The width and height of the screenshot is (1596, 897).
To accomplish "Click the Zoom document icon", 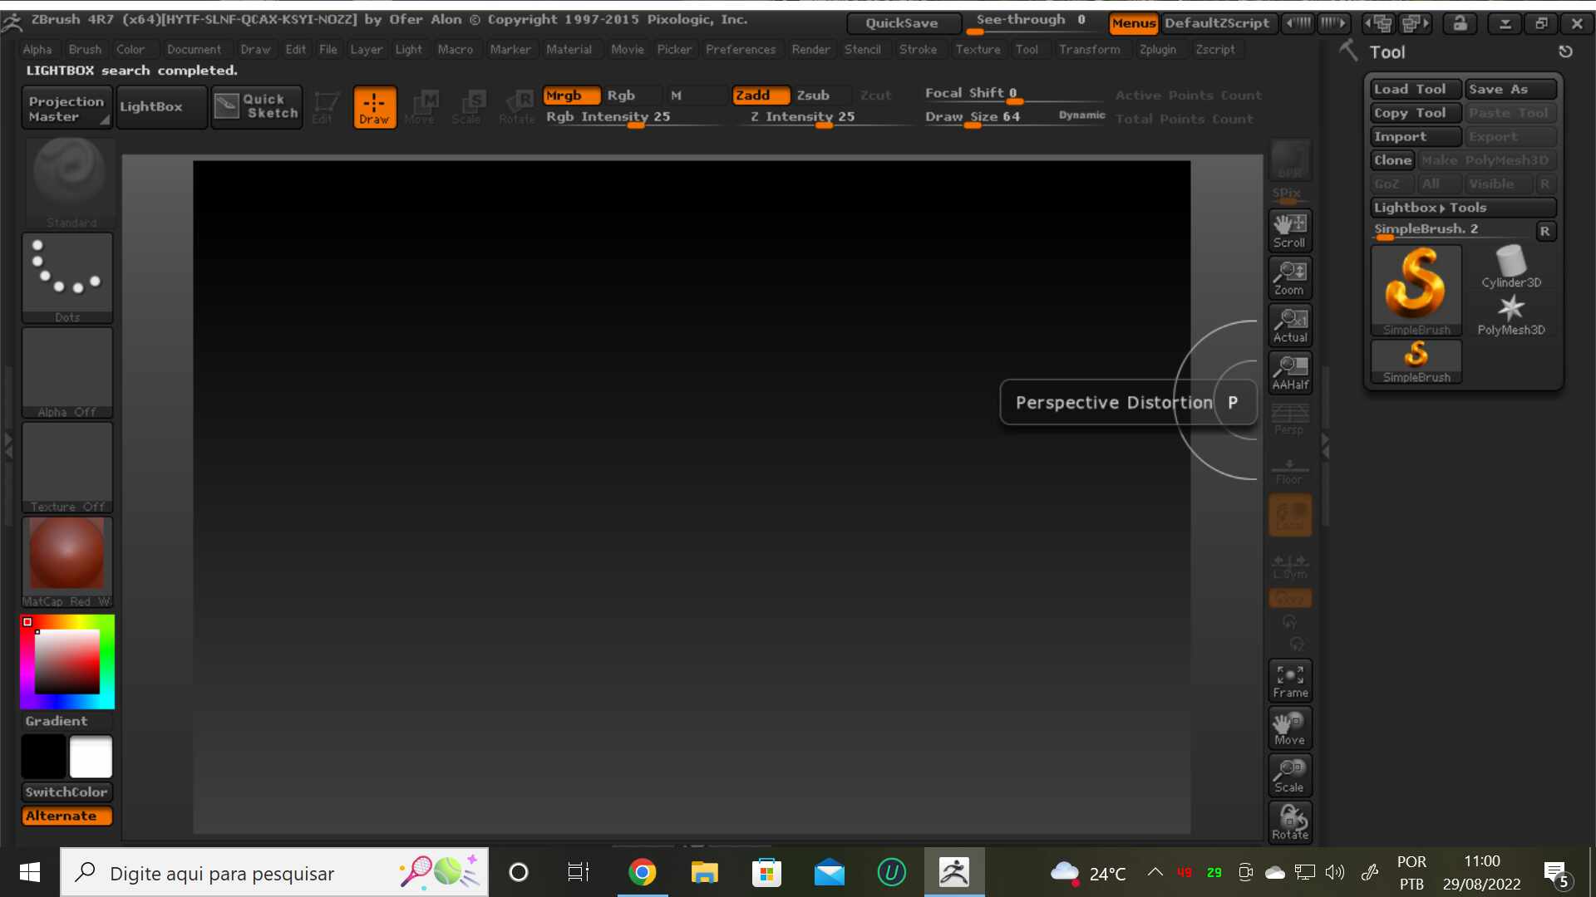I will [x=1289, y=277].
